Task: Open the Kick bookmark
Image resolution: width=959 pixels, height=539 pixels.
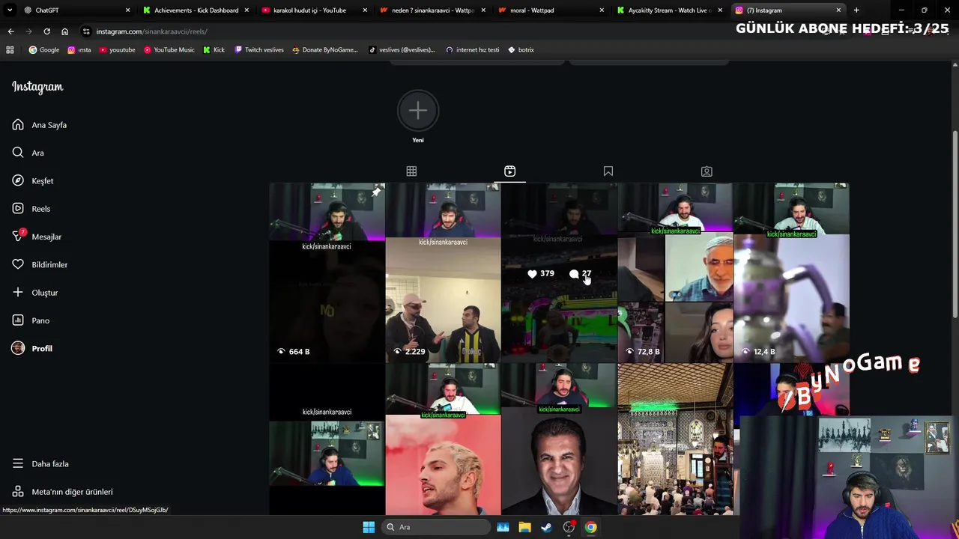Action: (x=214, y=49)
